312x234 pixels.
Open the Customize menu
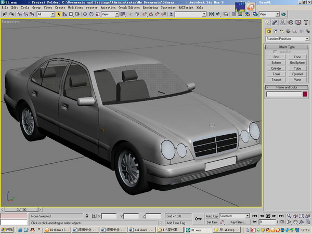point(168,8)
